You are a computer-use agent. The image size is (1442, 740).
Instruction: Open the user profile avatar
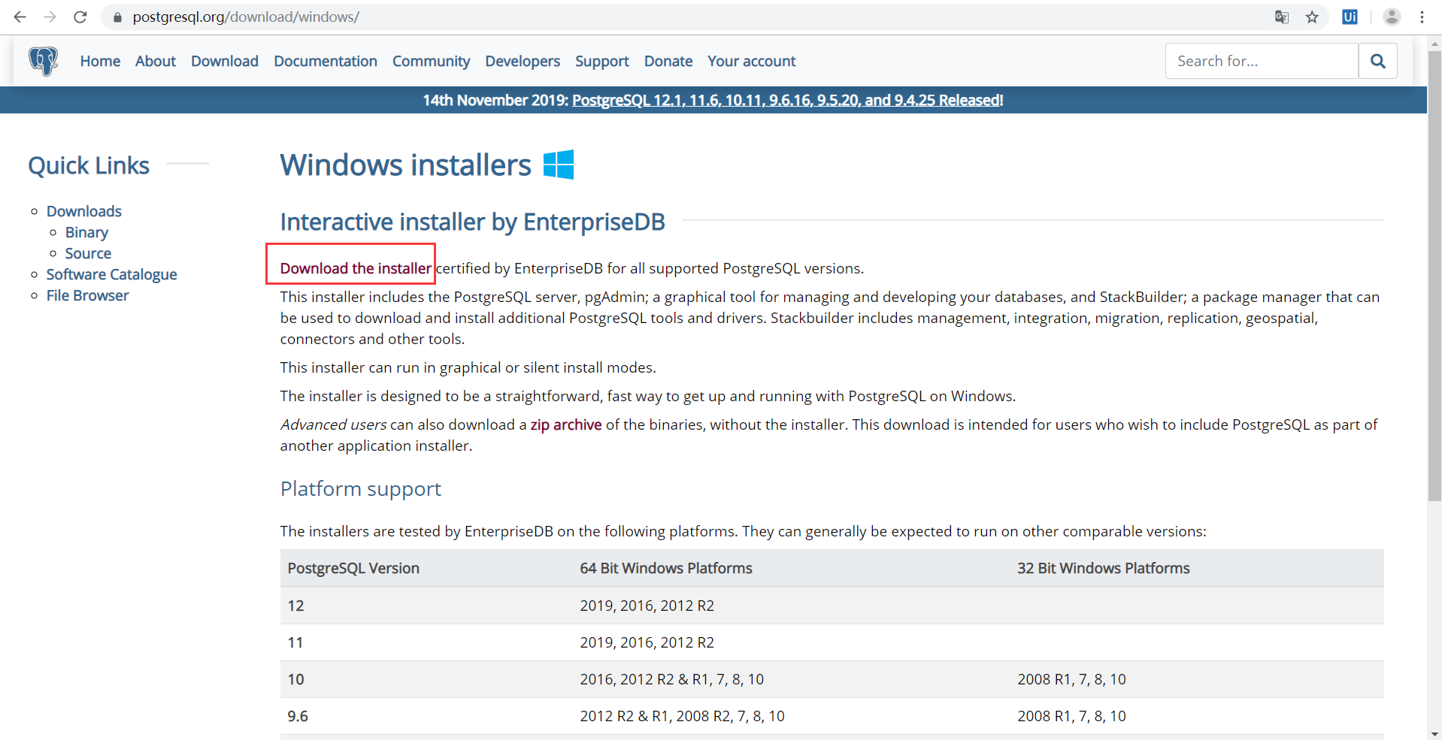click(1392, 17)
